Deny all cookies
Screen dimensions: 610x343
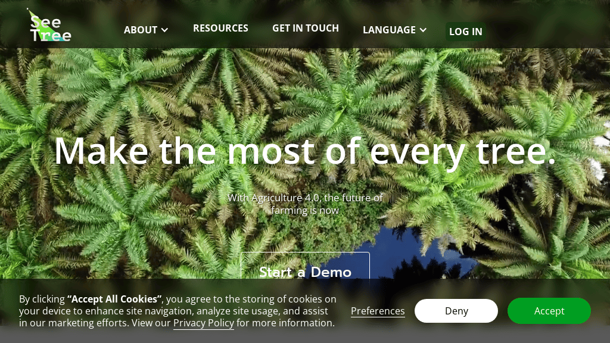456,311
